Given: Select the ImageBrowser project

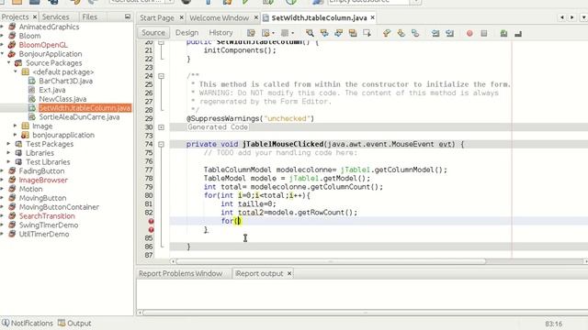Looking at the screenshot, I should [43, 180].
